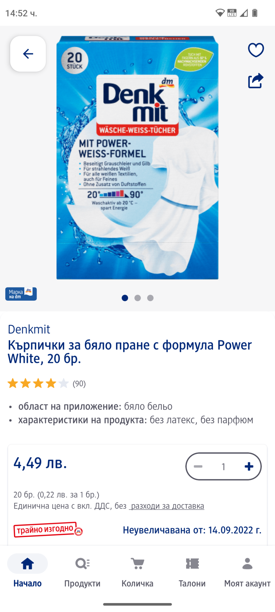
Task: Show the second product image dot
Action: pyautogui.click(x=138, y=298)
